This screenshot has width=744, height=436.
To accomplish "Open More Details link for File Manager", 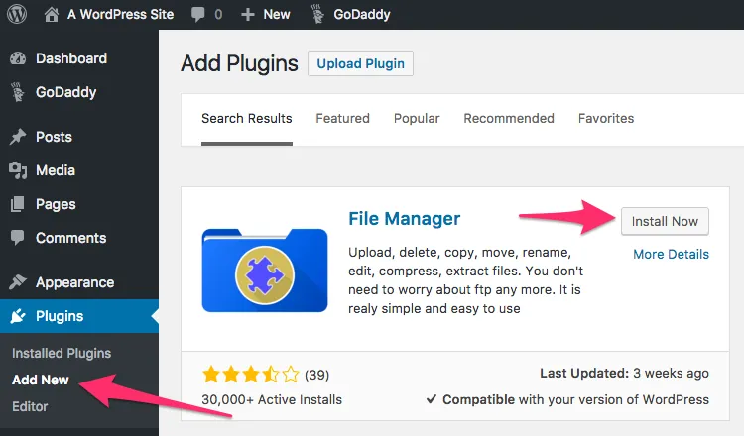I will click(671, 254).
